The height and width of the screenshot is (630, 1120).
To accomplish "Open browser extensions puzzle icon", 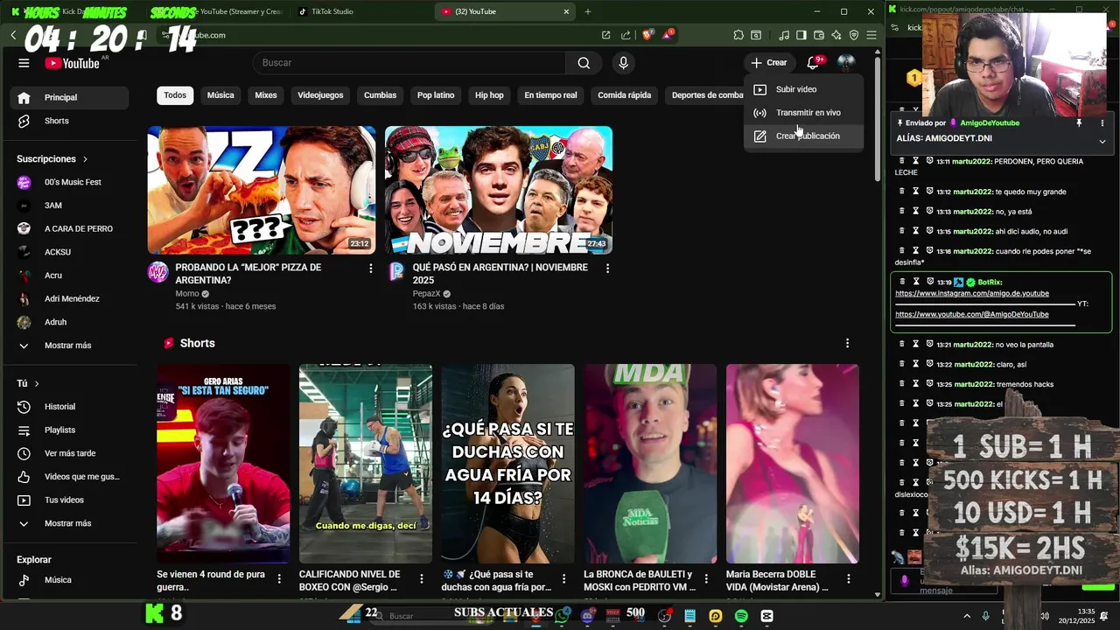I will click(738, 35).
